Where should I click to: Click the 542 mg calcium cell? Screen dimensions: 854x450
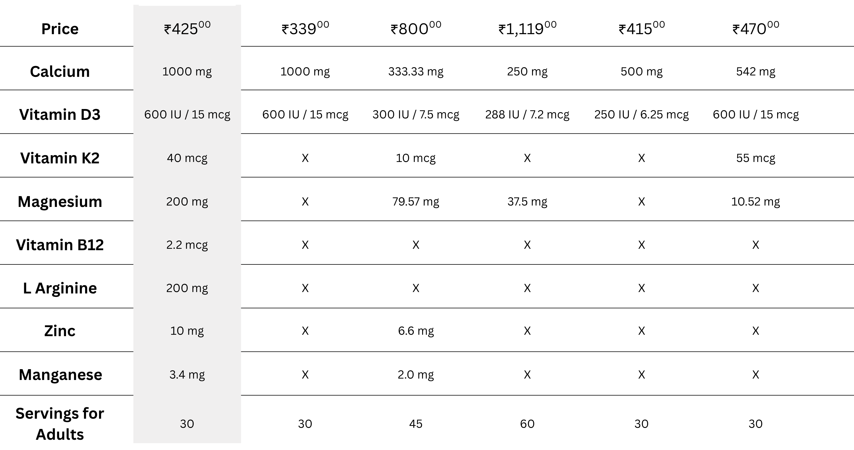[x=756, y=71]
